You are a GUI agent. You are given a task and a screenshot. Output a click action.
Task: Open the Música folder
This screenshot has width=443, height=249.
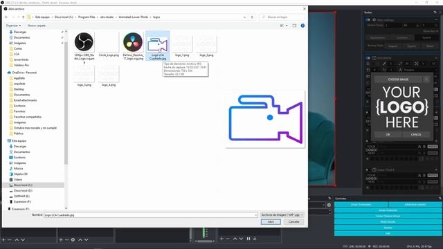tap(19, 168)
